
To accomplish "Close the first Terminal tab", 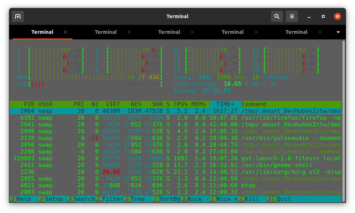I will point(66,32).
